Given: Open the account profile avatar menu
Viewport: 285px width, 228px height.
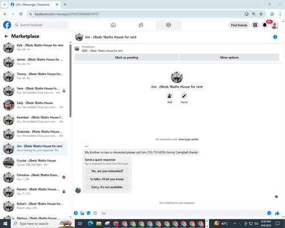Looking at the screenshot, I should tap(274, 25).
